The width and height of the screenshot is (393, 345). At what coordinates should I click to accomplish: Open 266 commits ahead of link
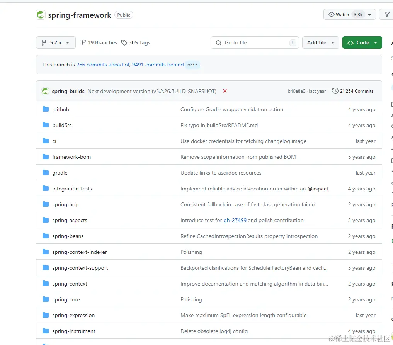(103, 65)
